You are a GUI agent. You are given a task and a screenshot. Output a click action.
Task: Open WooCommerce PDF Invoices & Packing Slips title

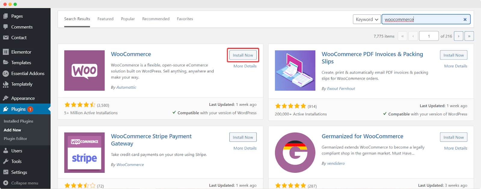(372, 58)
